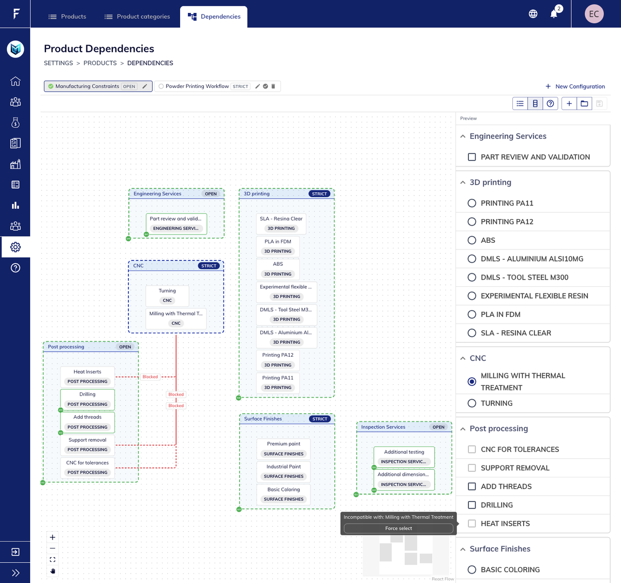Screen dimensions: 621x583
Task: Select the Heat Inserts node
Action: (87, 376)
